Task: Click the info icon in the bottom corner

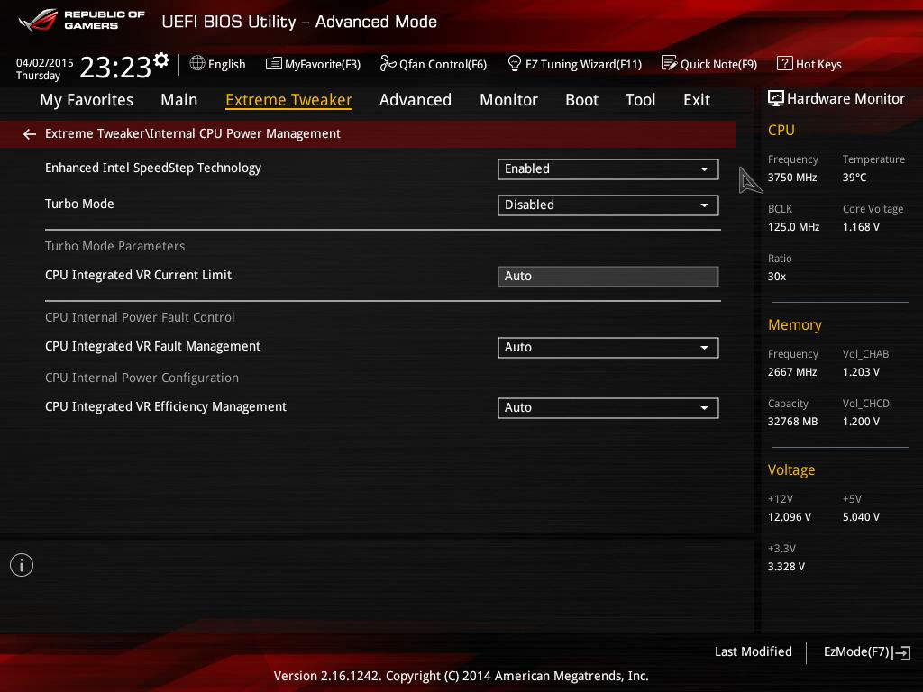Action: tap(21, 565)
